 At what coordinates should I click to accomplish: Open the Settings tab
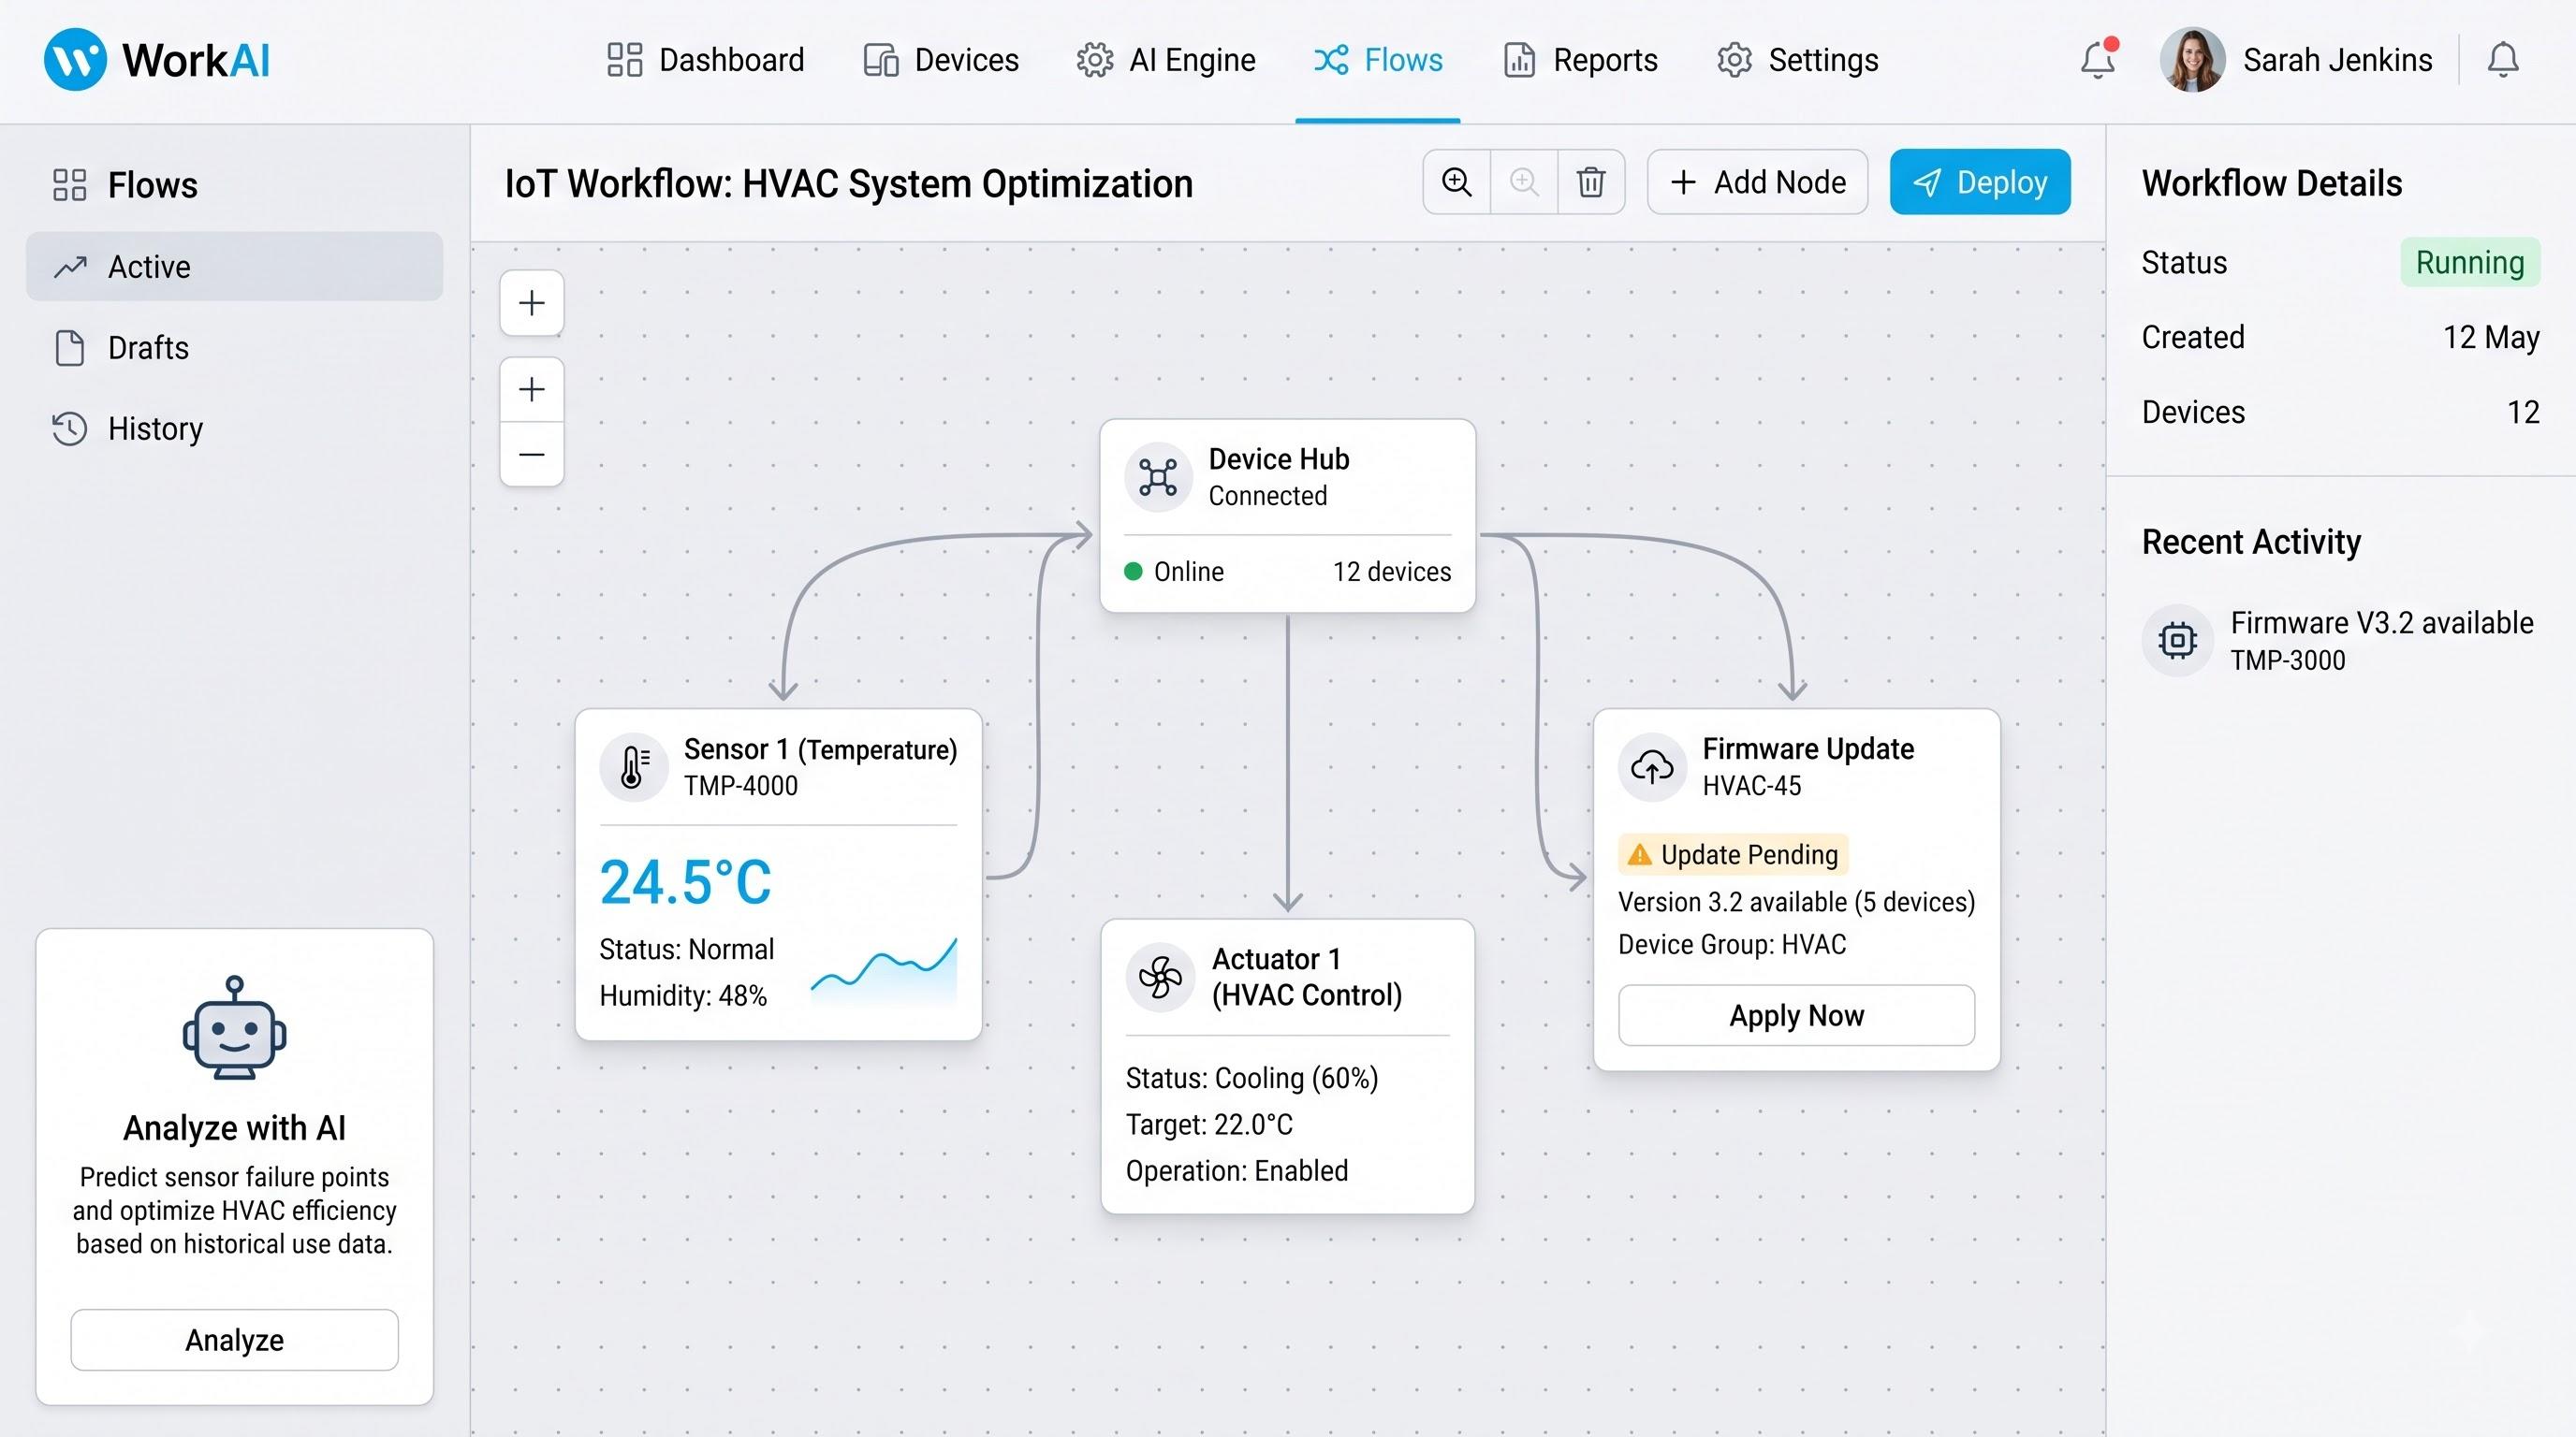(x=1798, y=60)
